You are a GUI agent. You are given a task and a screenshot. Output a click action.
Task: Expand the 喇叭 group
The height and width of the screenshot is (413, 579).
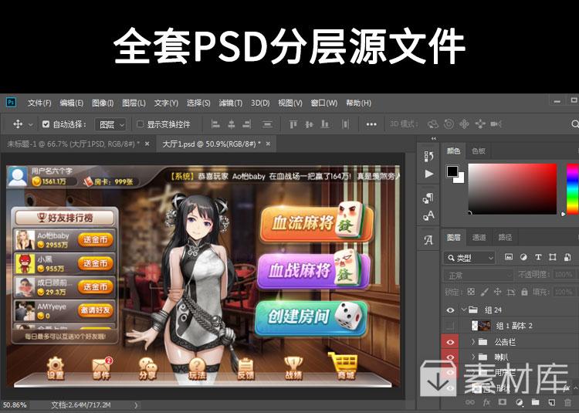[472, 357]
